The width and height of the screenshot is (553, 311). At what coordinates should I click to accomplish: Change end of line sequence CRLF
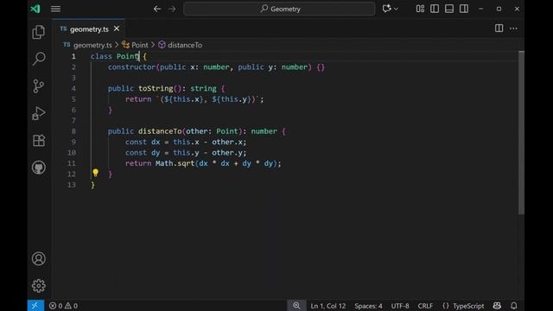click(425, 306)
